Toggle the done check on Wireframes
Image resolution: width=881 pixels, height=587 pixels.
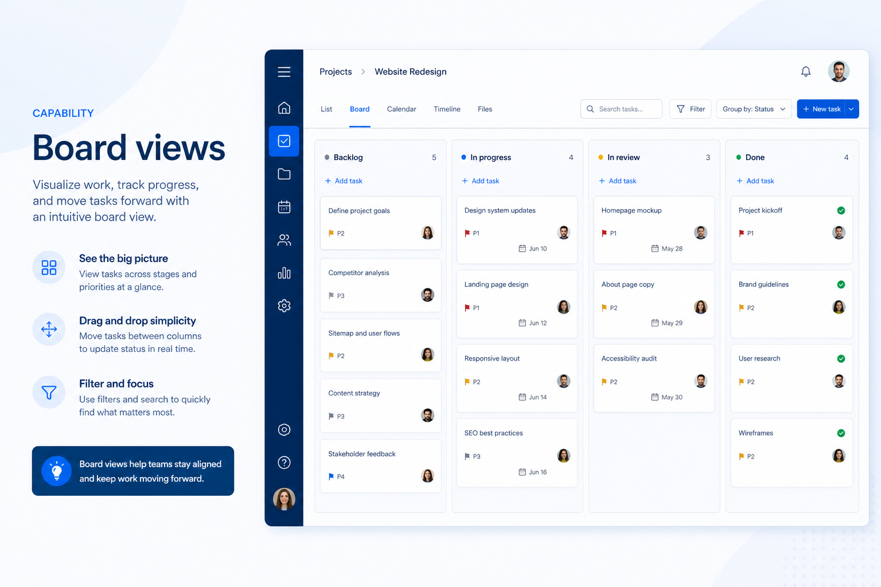841,433
